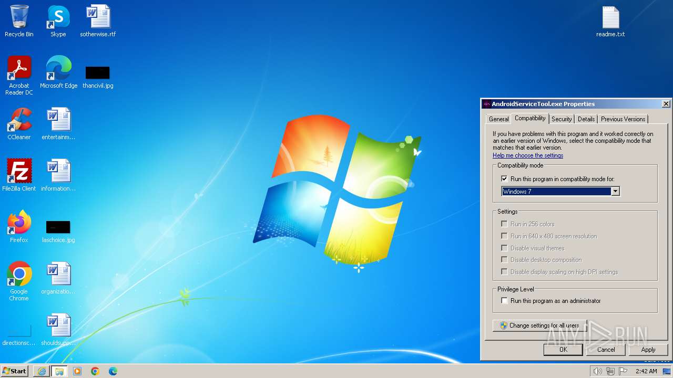Click Change settings for all users

[539, 325]
